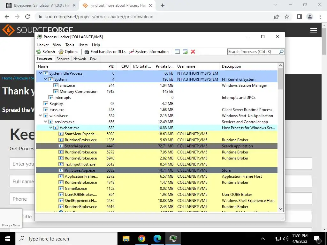Open Microsoft Edge from the taskbar
The width and height of the screenshot is (327, 245).
pos(157,239)
